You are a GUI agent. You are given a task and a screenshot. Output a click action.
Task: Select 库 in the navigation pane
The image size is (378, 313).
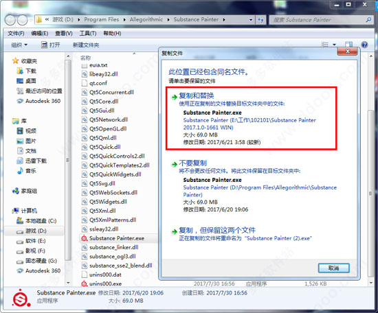(x=19, y=121)
